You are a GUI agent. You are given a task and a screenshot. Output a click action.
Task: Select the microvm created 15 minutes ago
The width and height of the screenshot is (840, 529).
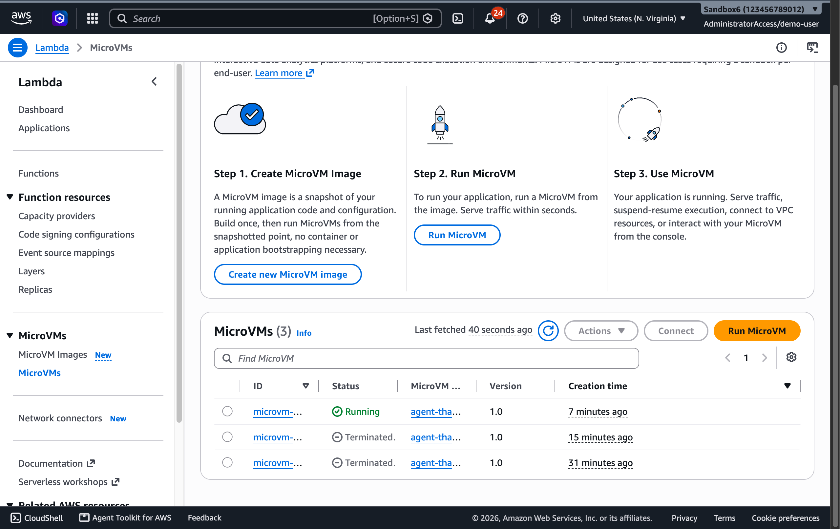[x=227, y=437]
